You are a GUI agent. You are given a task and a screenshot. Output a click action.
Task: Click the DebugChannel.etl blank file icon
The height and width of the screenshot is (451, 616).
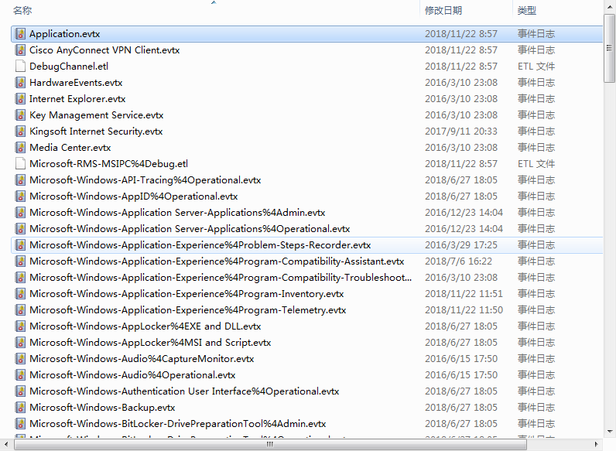pos(21,67)
